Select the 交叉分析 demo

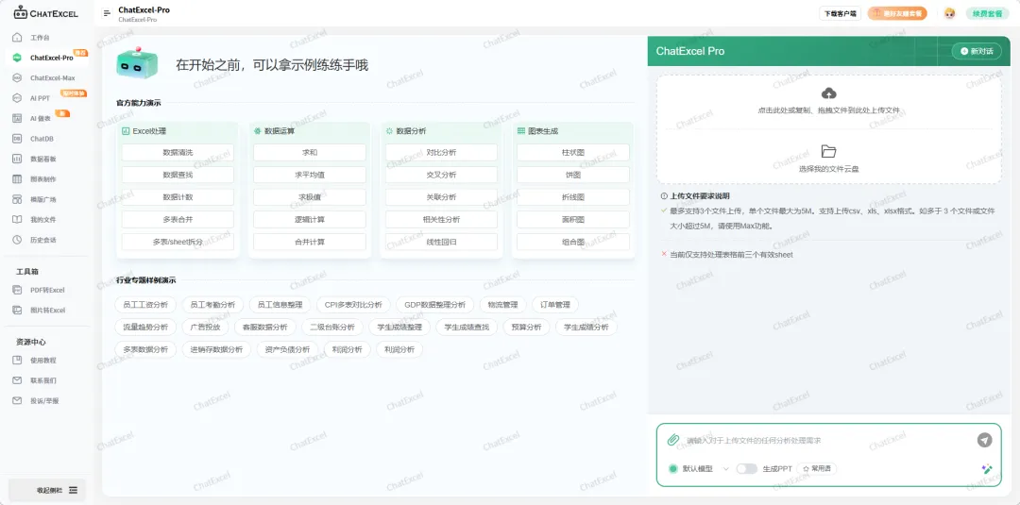coord(441,175)
